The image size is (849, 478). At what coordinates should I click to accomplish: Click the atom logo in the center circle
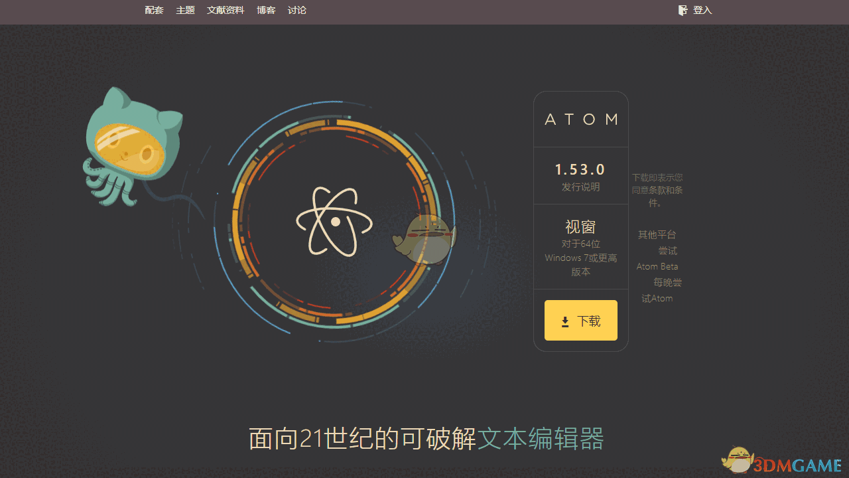[x=334, y=221]
